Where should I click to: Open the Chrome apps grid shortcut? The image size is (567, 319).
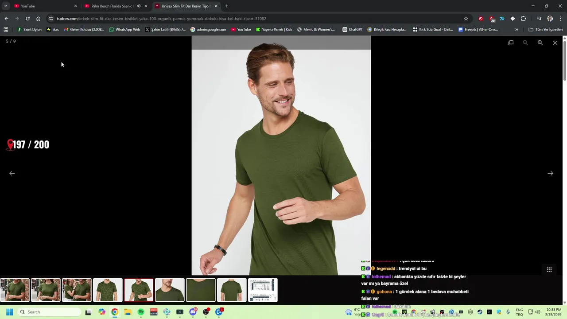pyautogui.click(x=6, y=30)
